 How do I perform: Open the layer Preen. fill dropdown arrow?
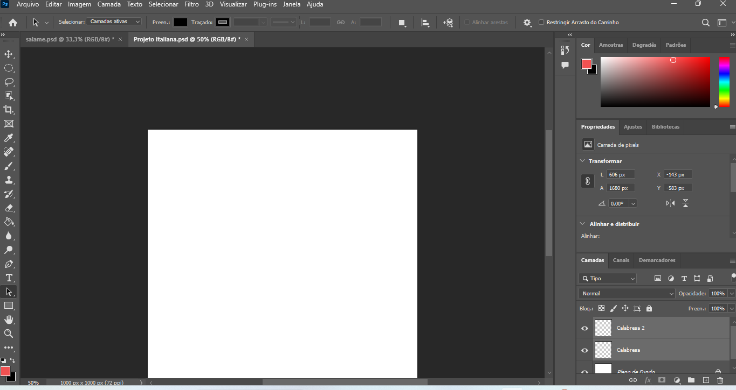[x=732, y=309]
